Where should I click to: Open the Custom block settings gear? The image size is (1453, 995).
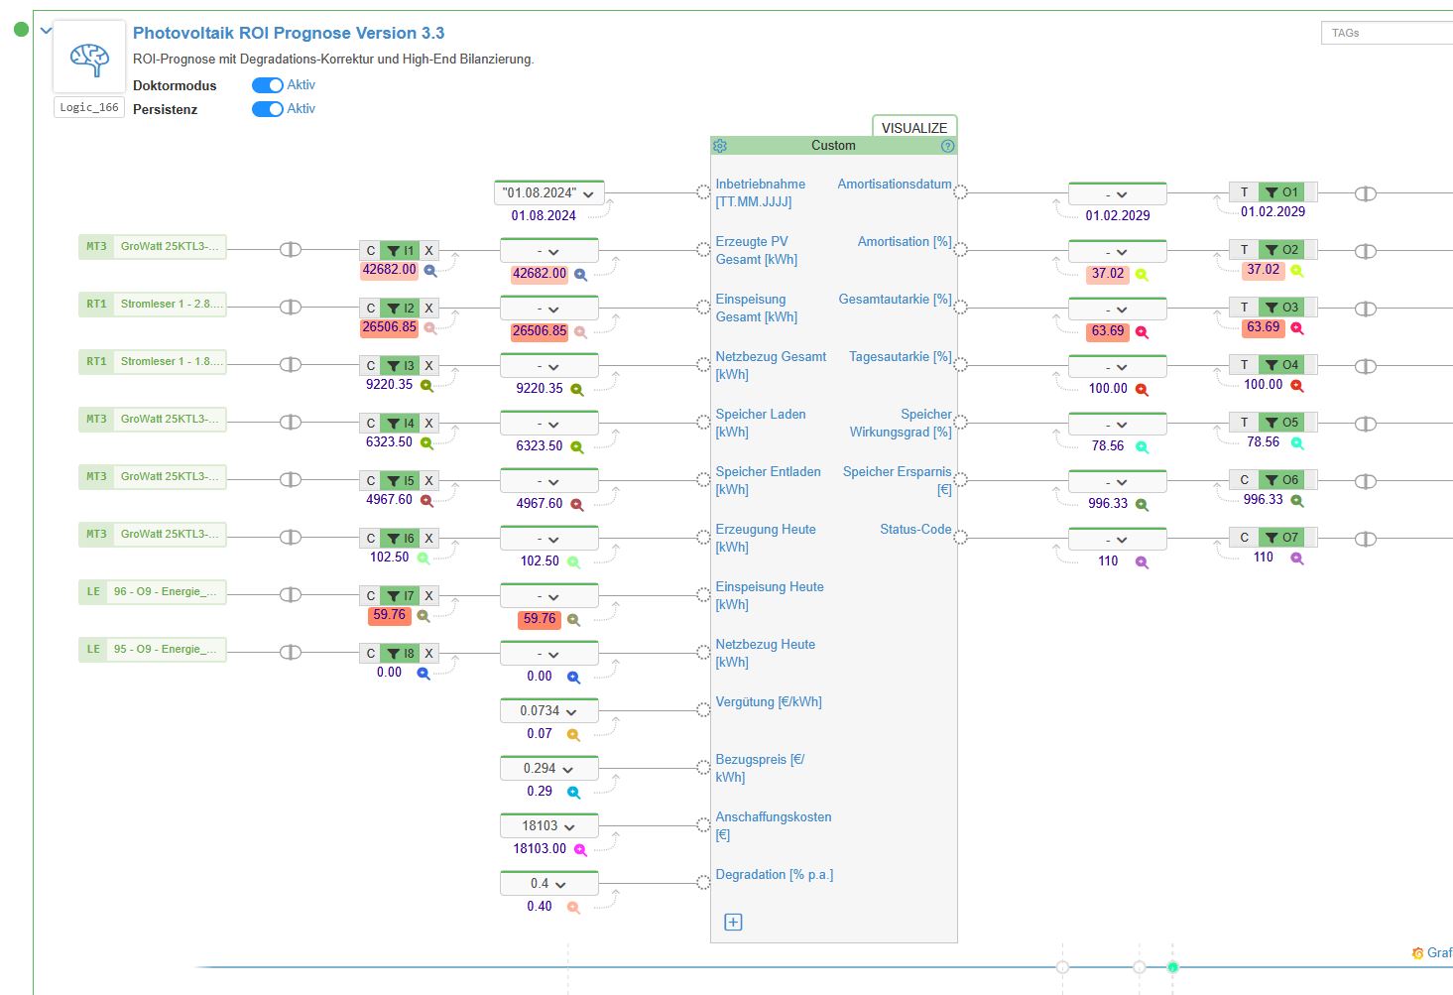click(x=720, y=146)
